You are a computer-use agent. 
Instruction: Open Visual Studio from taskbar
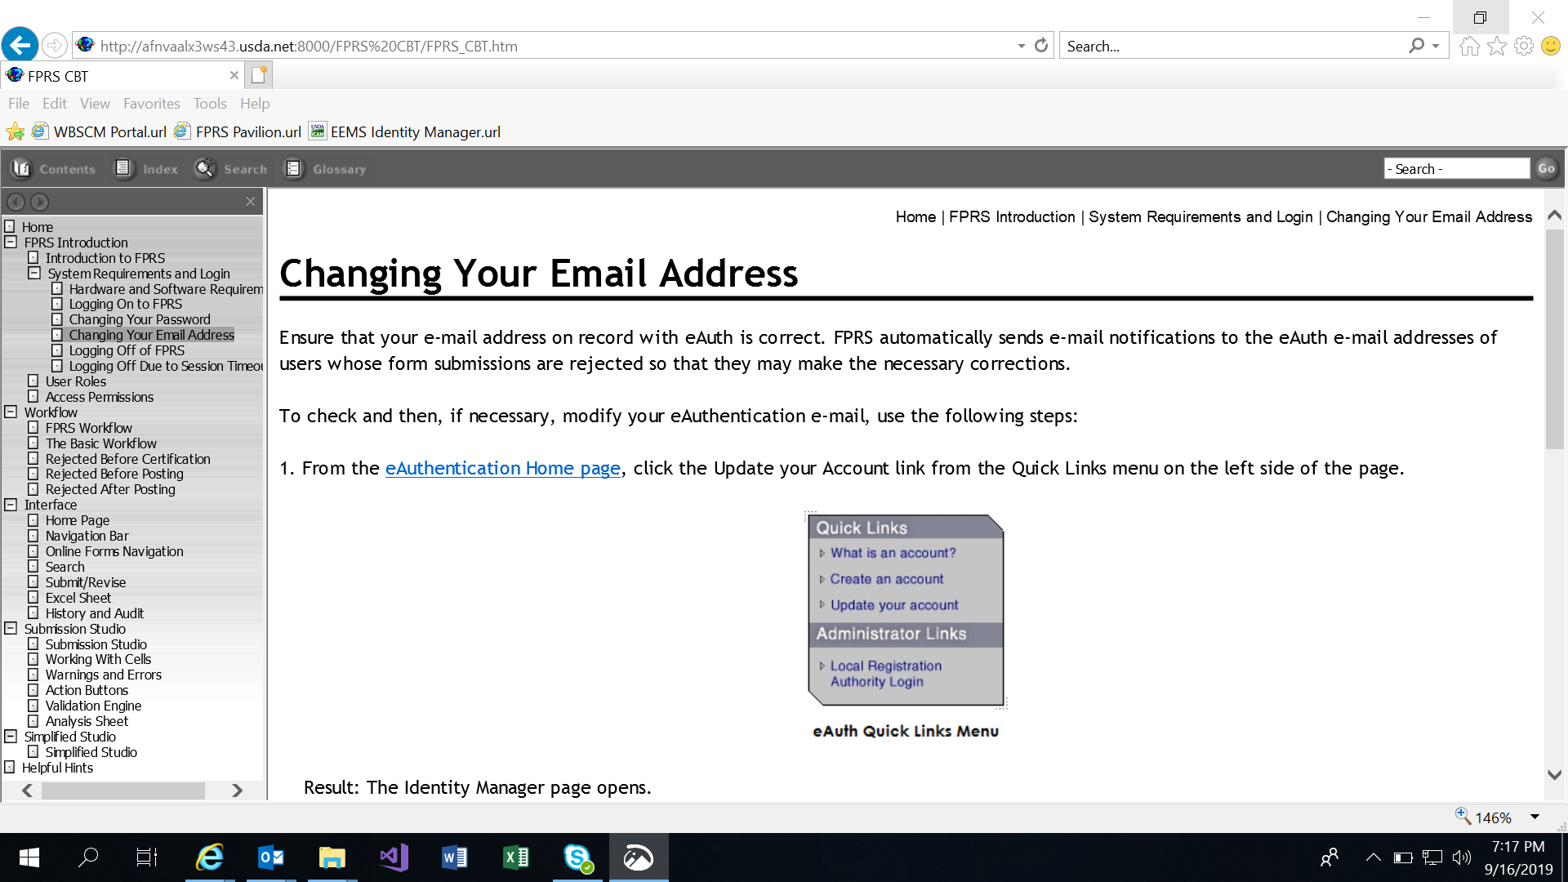[x=394, y=857]
